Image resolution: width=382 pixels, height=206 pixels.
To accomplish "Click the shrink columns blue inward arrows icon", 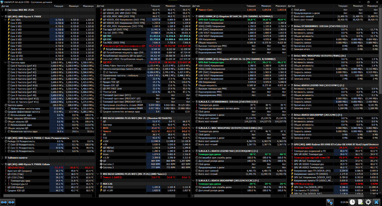I will 11,202.
